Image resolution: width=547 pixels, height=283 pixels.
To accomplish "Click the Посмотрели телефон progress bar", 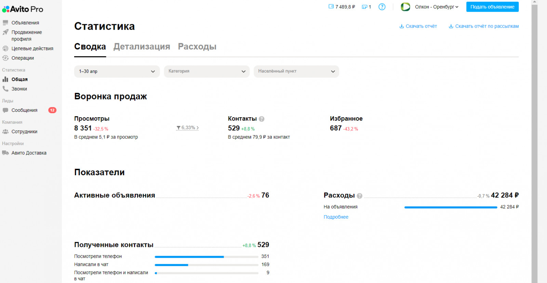I will (206, 256).
